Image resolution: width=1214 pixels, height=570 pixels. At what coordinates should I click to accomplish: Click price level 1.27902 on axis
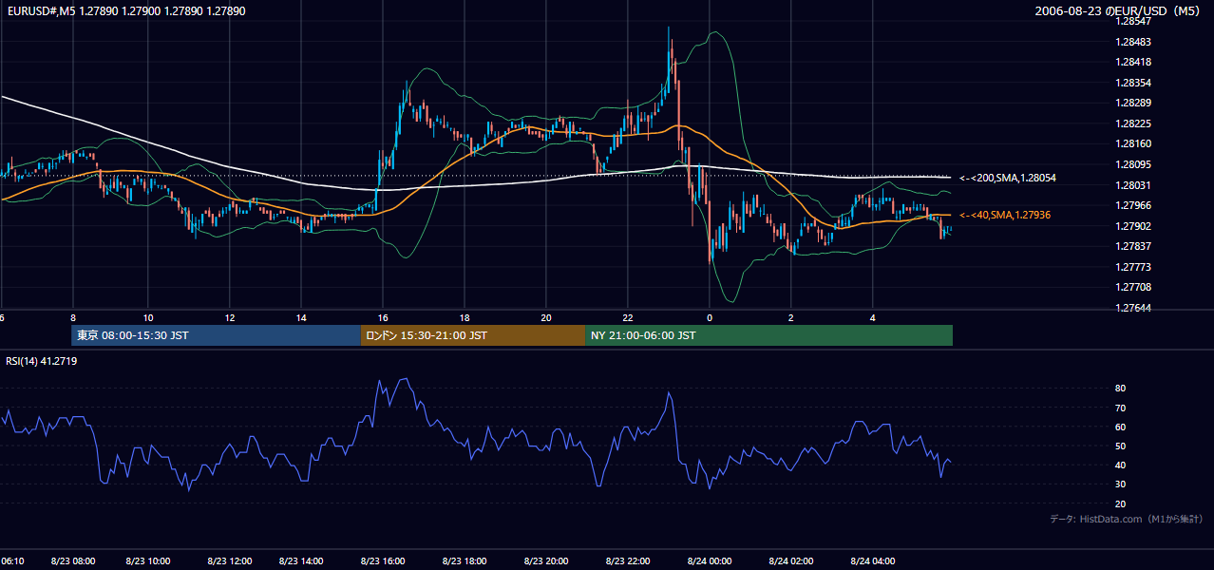tap(1132, 226)
